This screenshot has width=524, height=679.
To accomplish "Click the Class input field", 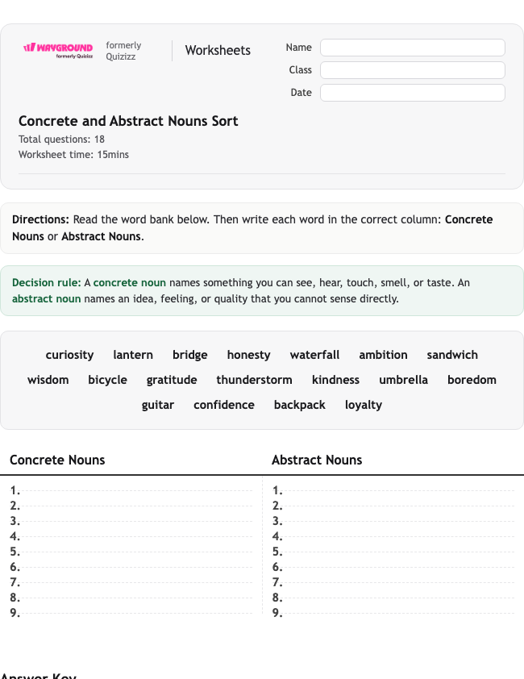I will [413, 70].
